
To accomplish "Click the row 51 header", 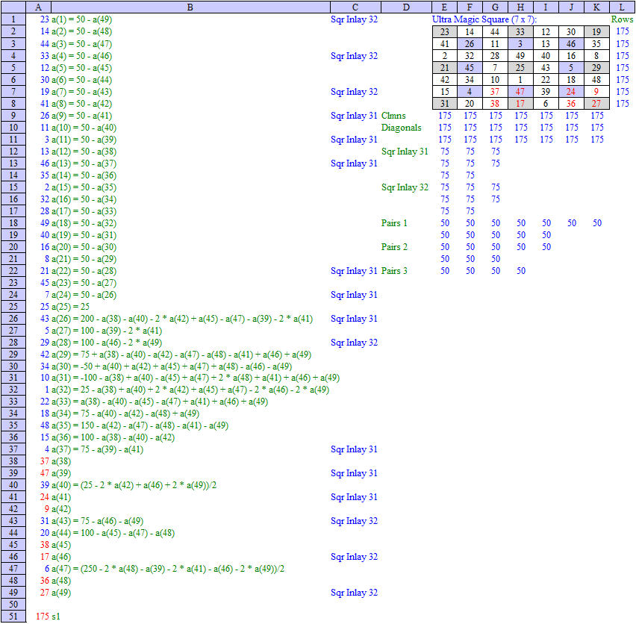I will (13, 617).
